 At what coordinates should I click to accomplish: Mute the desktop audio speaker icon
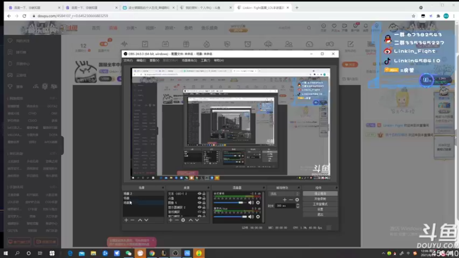(251, 202)
